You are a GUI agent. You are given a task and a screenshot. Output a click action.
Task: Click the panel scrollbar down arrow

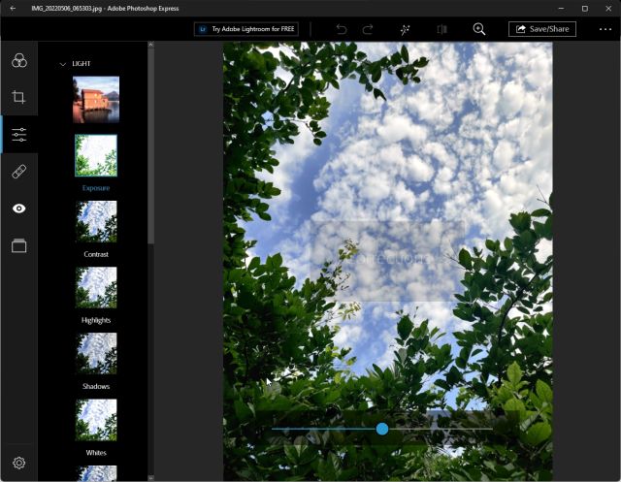[x=151, y=478]
